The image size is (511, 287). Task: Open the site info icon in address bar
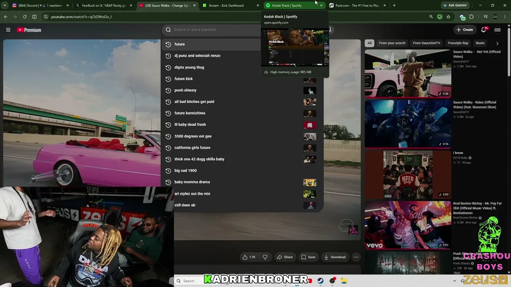46,17
